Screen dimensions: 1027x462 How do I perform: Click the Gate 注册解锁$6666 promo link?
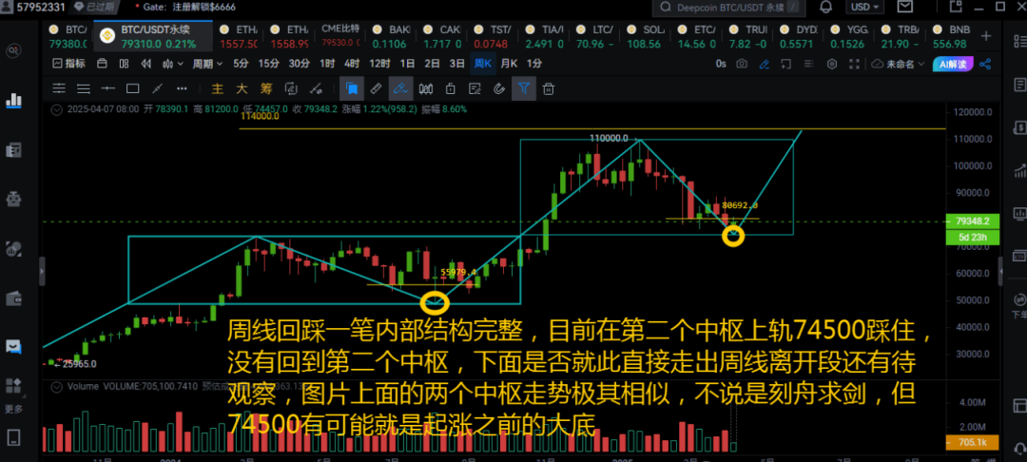coord(190,8)
